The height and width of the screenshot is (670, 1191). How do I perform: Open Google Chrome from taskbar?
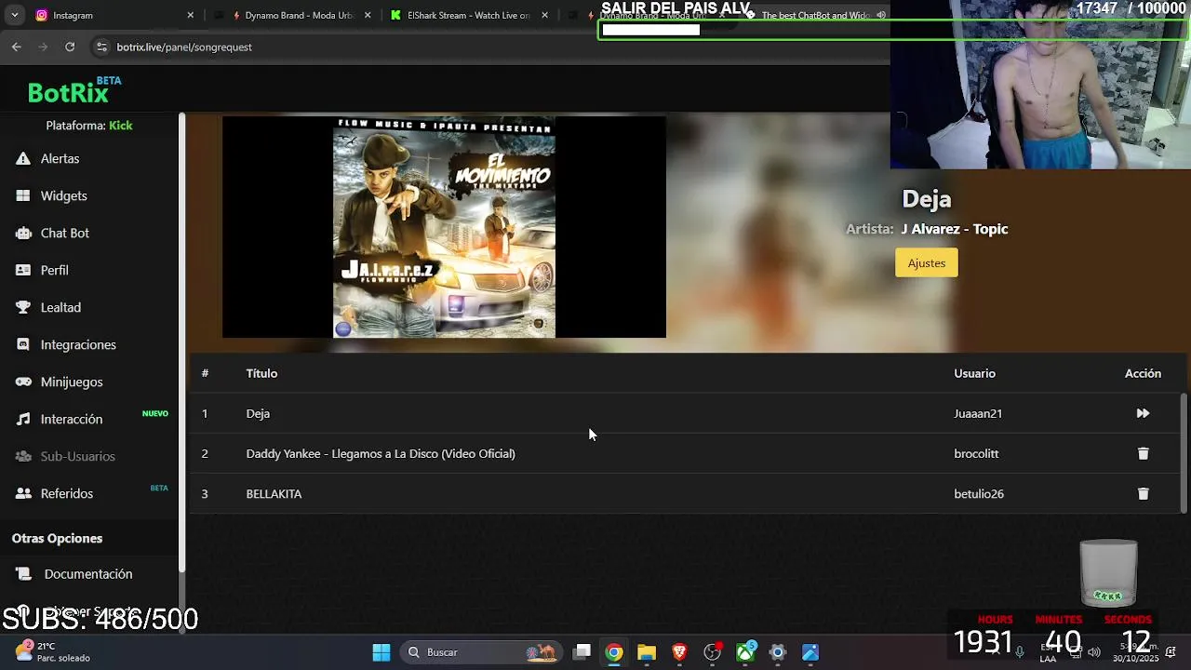[x=614, y=652]
